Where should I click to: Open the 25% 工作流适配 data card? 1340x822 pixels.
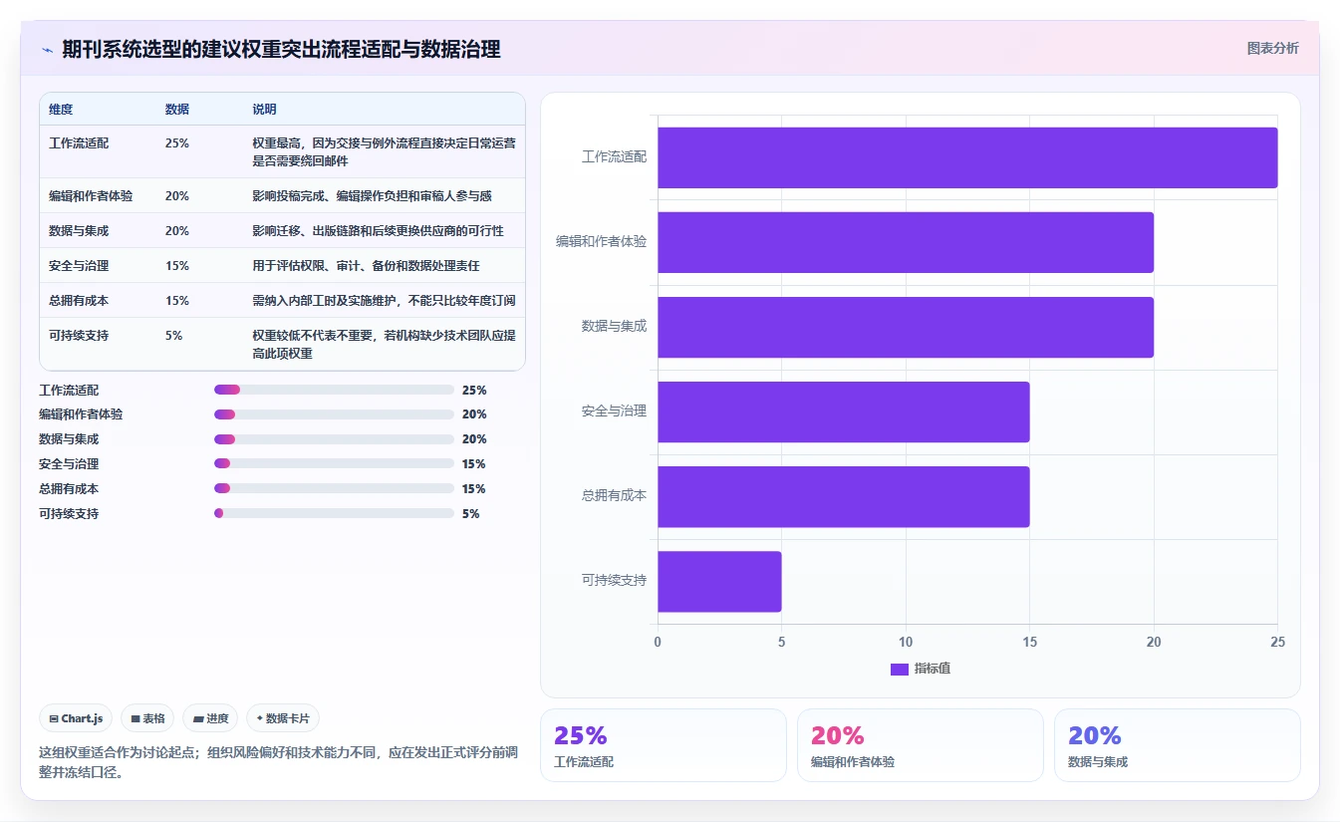[663, 745]
